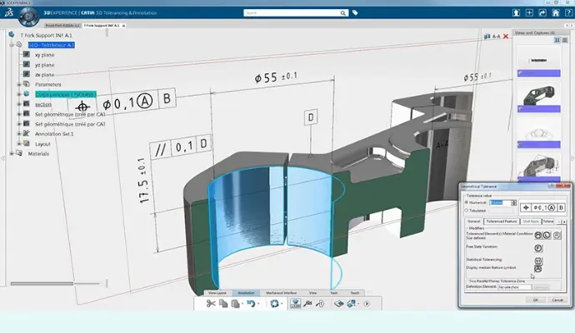Click the horizontal scrollbar under the tree
575x333 pixels.
pos(55,283)
